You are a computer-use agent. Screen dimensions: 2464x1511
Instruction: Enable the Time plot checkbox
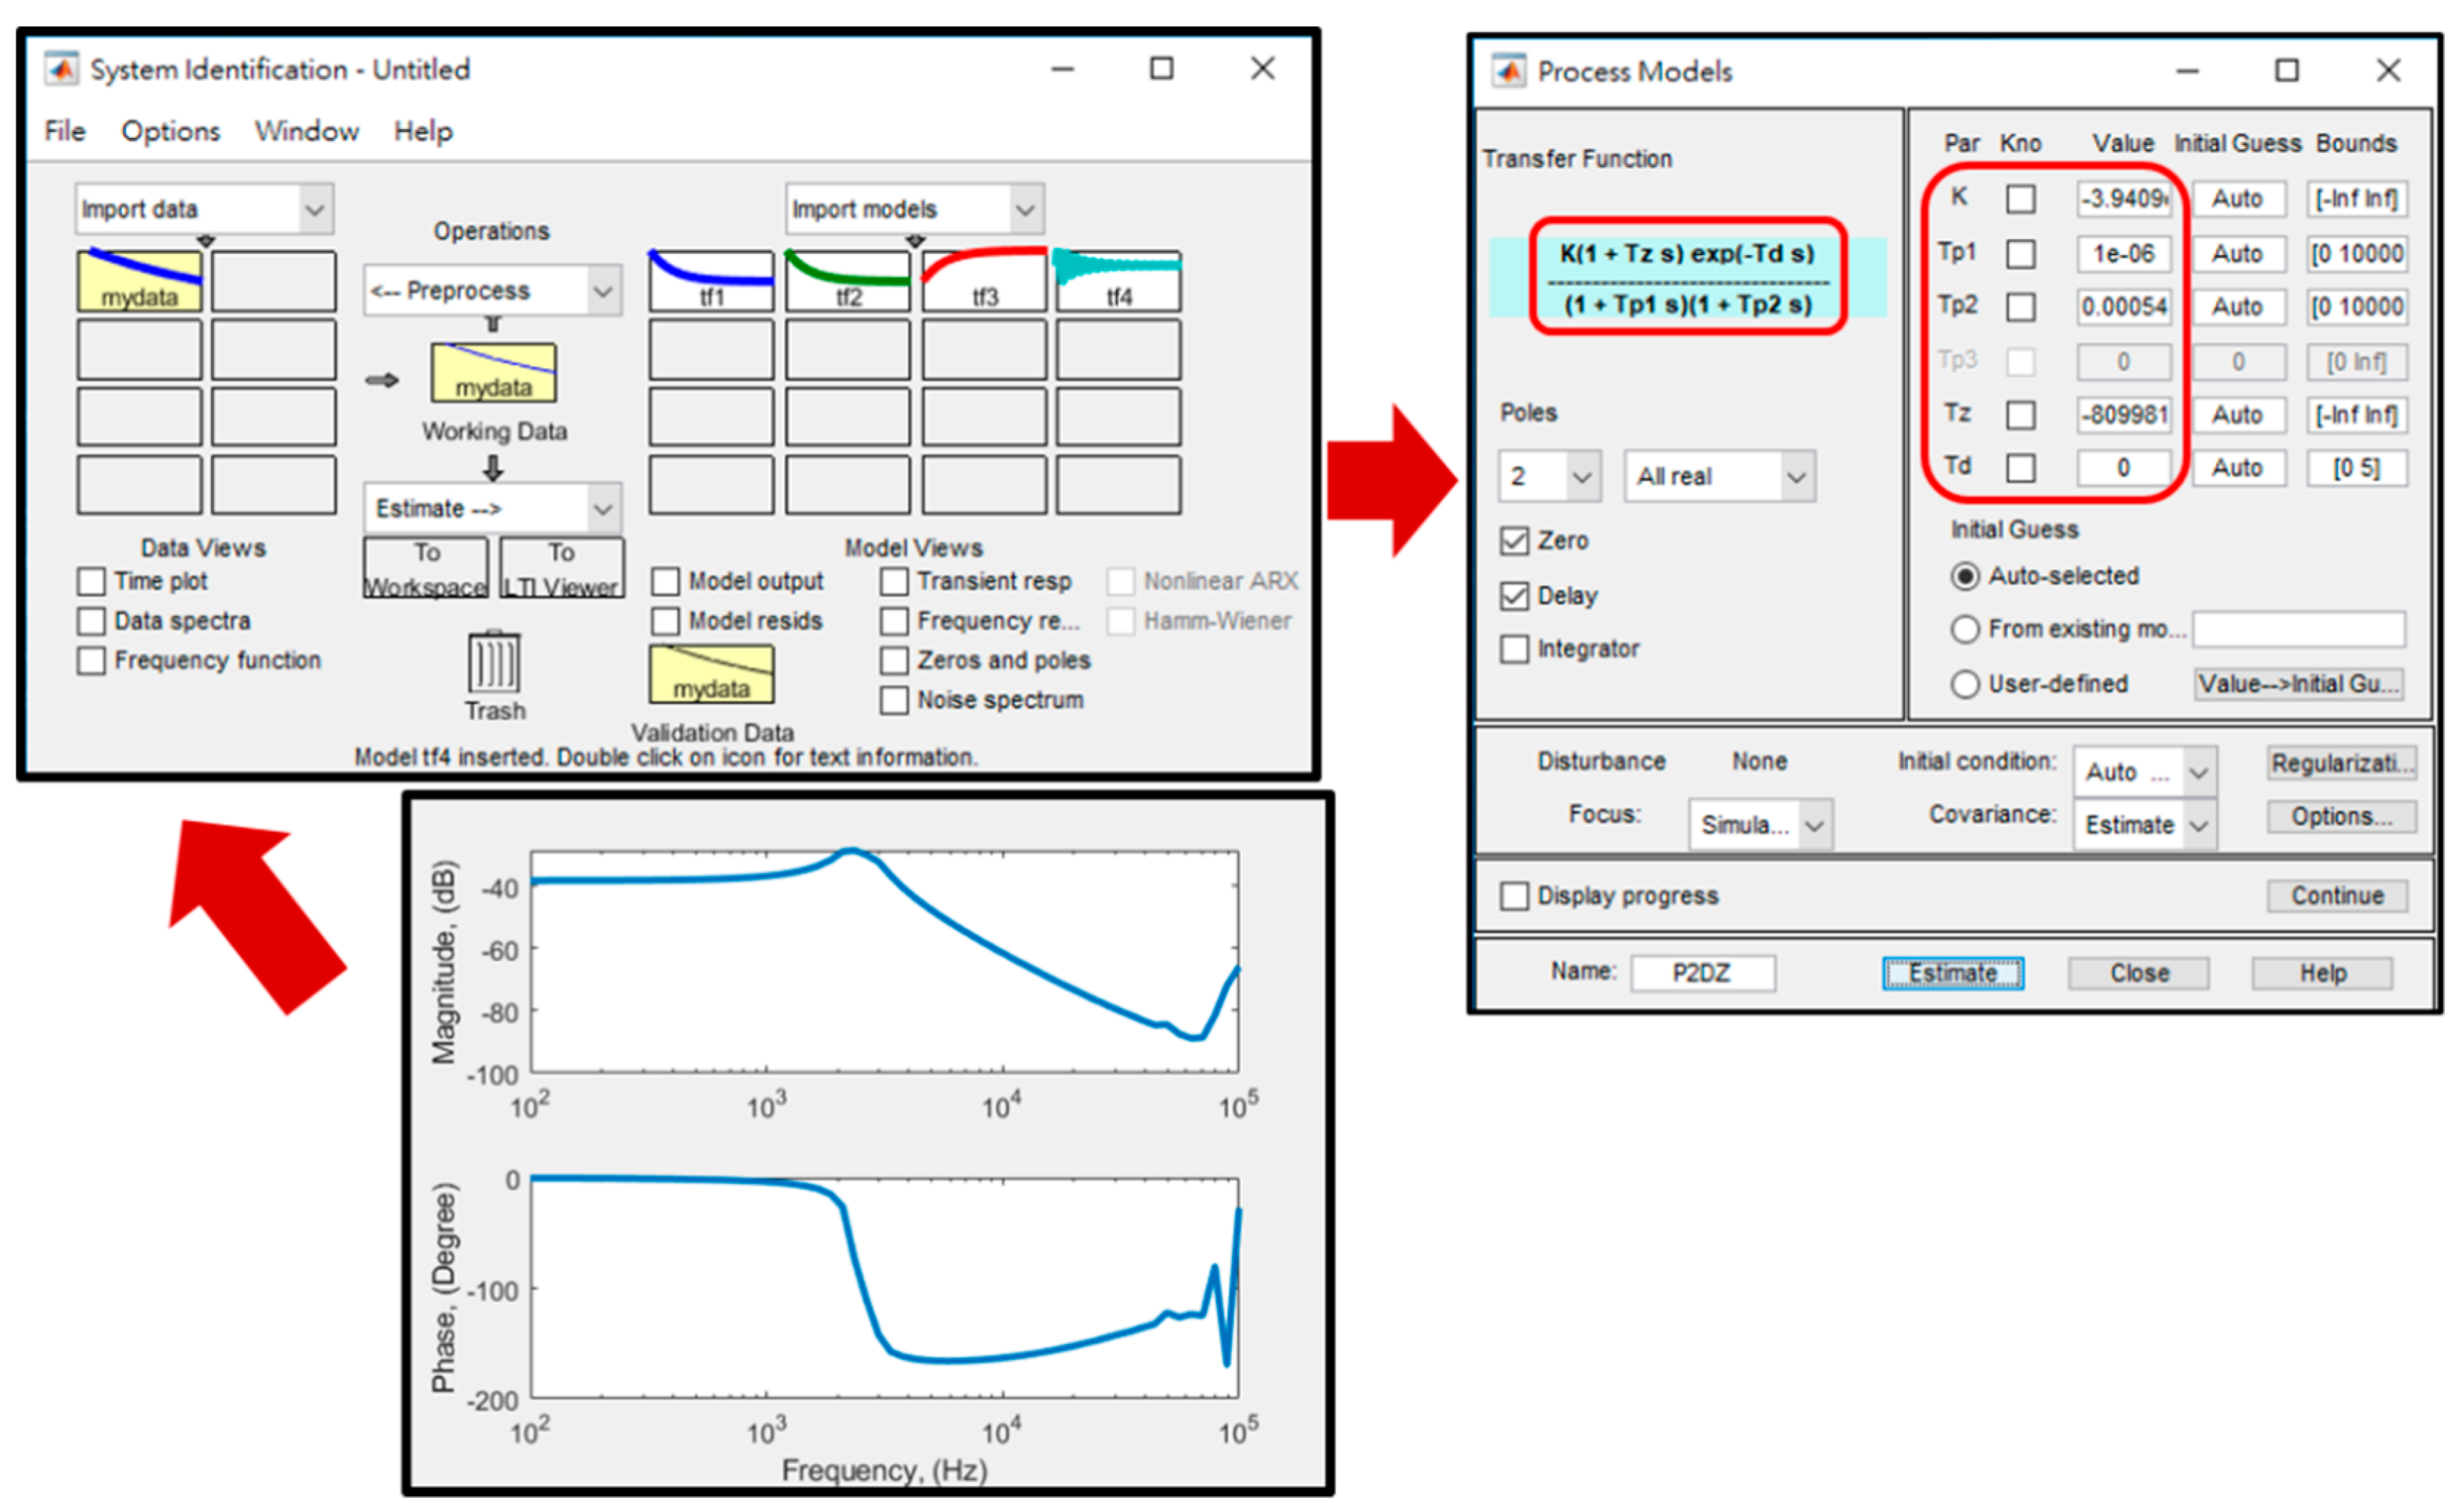click(x=91, y=581)
